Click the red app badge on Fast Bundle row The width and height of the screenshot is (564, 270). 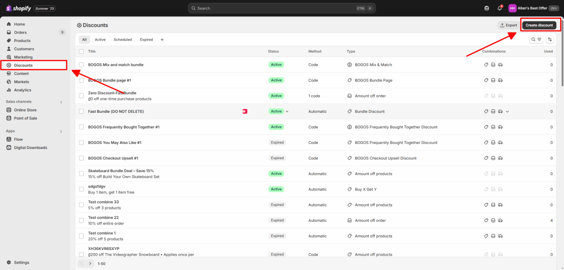[x=245, y=111]
